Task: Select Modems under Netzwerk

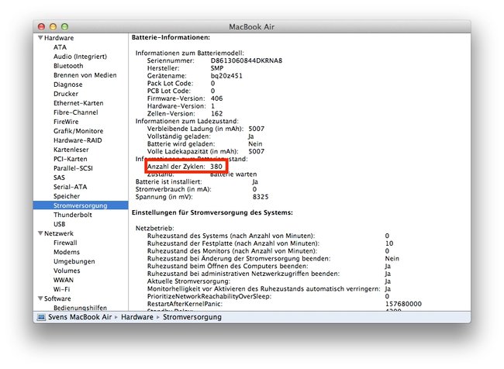Action: pyautogui.click(x=67, y=252)
